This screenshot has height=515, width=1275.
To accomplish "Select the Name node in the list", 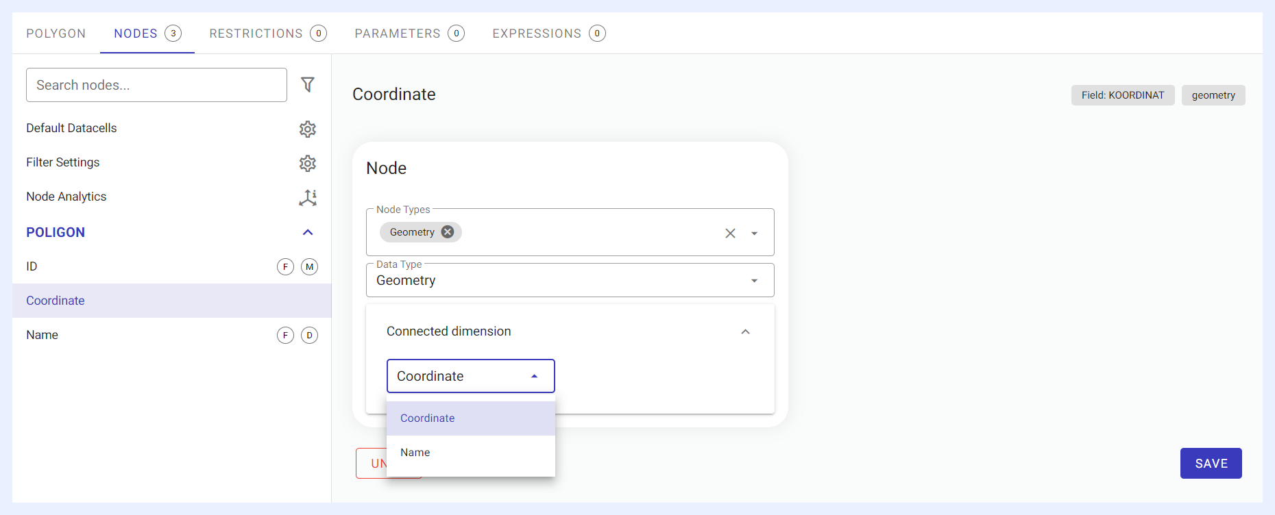I will tap(171, 335).
